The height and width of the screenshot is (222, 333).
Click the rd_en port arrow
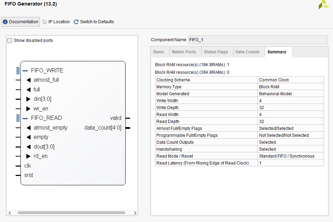point(28,156)
